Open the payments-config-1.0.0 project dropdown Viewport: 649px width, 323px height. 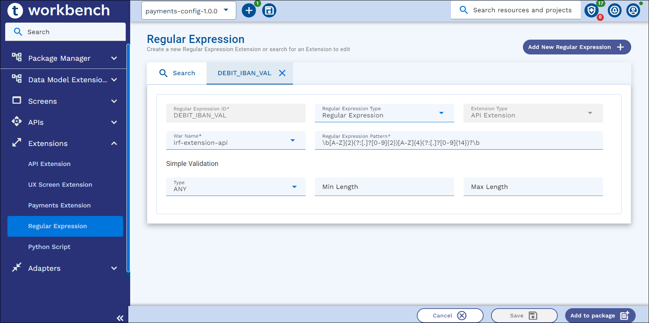tap(188, 11)
